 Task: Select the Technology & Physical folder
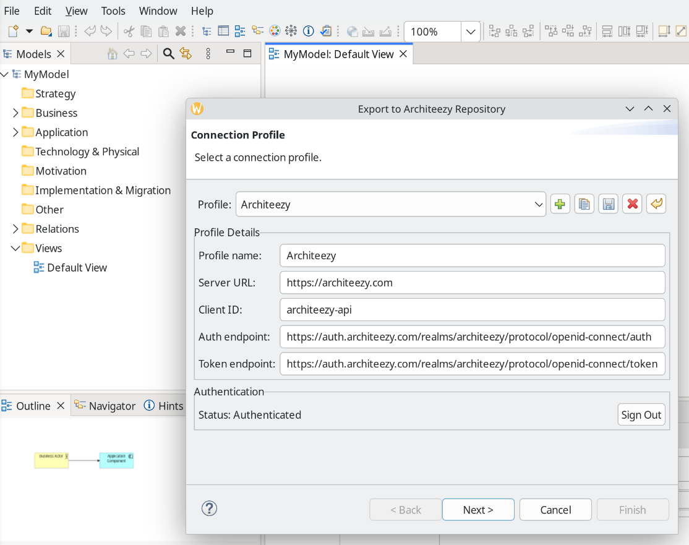click(87, 152)
